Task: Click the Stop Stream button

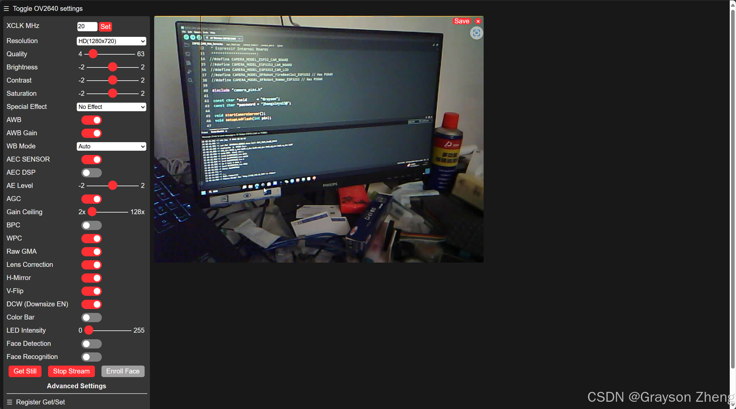Action: 71,371
